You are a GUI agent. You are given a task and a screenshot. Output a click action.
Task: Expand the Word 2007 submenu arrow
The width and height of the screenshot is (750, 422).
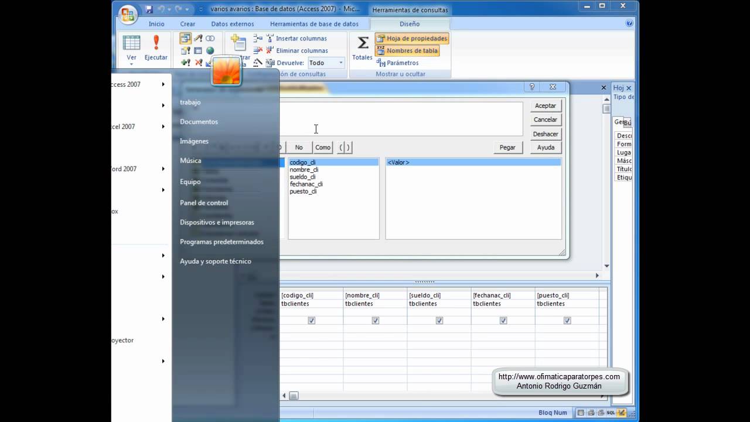click(x=163, y=169)
